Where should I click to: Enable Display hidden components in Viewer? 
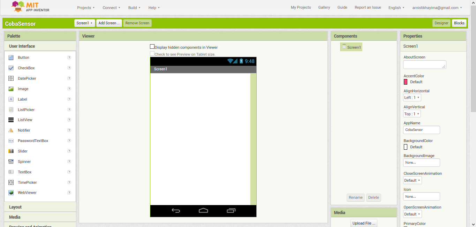(x=152, y=47)
